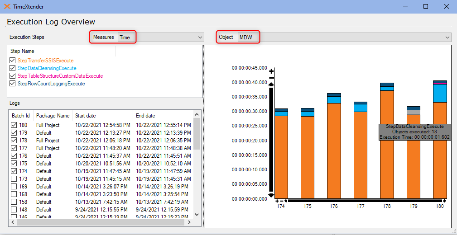Image resolution: width=457 pixels, height=235 pixels.
Task: Click the horizontal axis zoom-out minus icon
Action: pyautogui.click(x=282, y=201)
